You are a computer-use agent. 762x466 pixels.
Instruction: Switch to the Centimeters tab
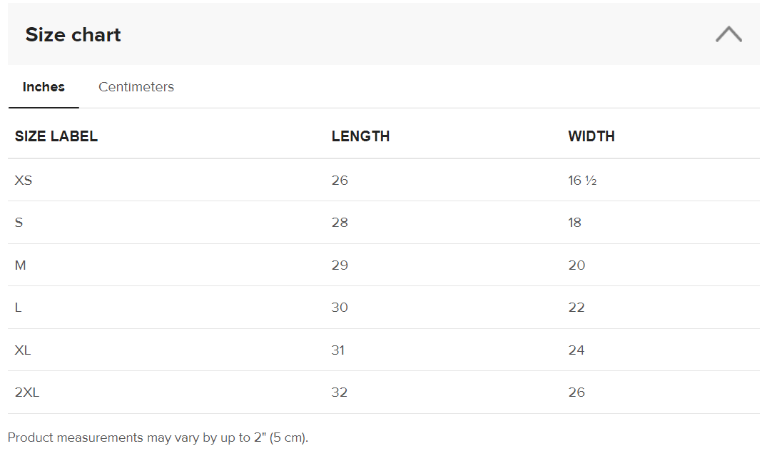pos(136,87)
